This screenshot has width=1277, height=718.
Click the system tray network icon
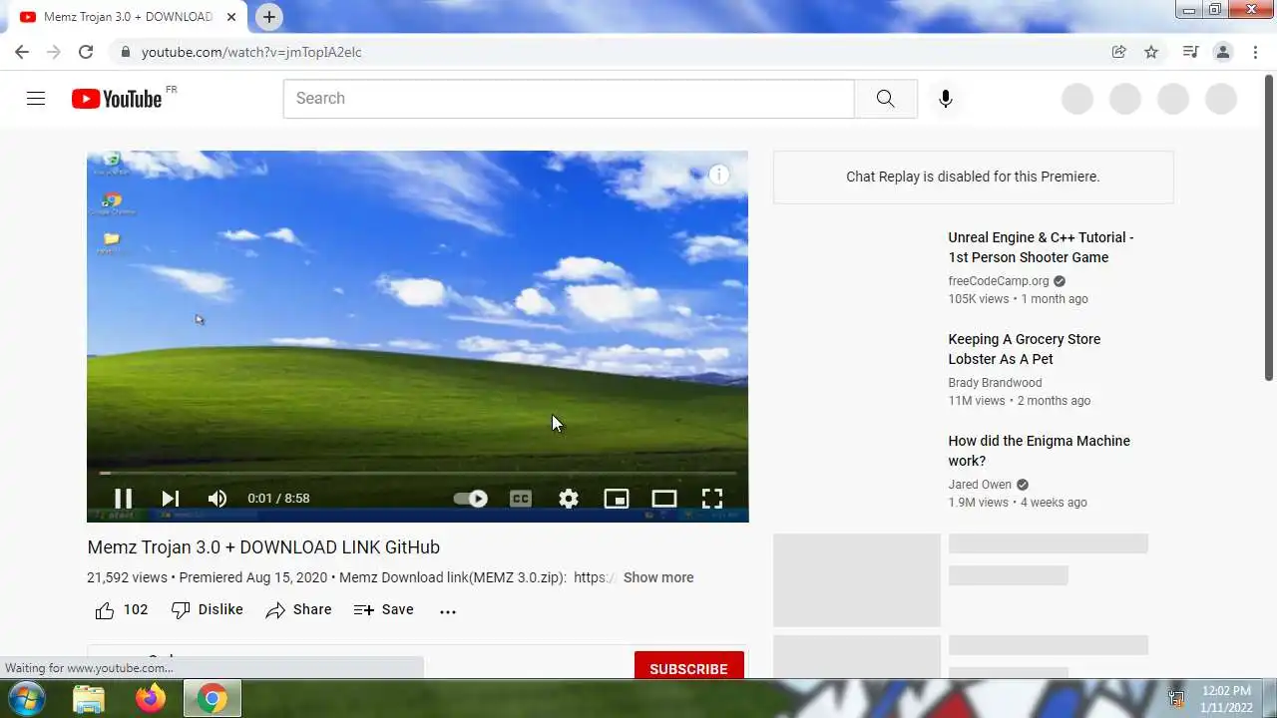tap(1177, 699)
